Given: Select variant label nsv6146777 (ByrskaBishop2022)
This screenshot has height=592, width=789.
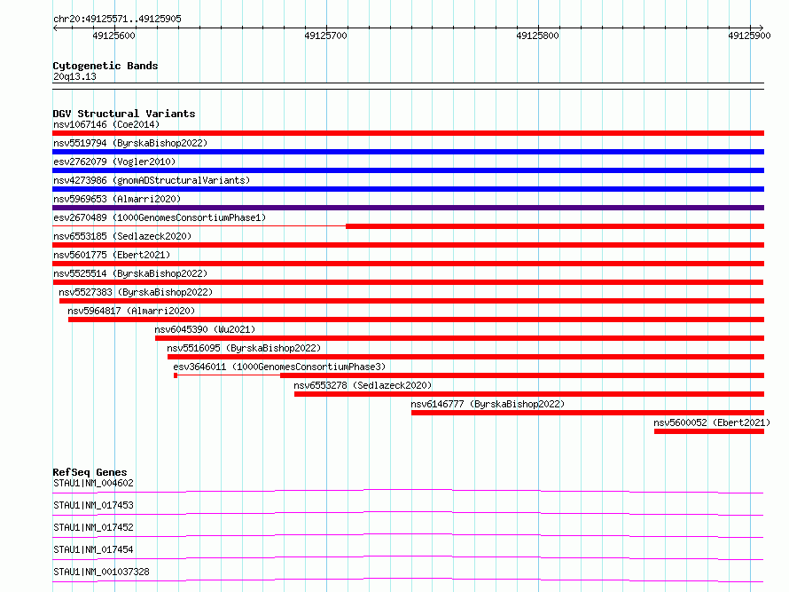Looking at the screenshot, I should click(x=488, y=404).
